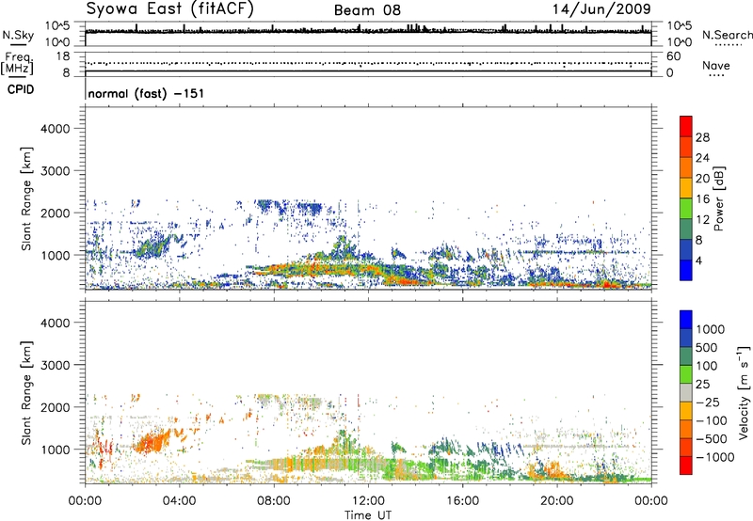Image resolution: width=753 pixels, height=521 pixels.
Task: Click the 'Power [dB]' colorbar title
Action: (718, 198)
